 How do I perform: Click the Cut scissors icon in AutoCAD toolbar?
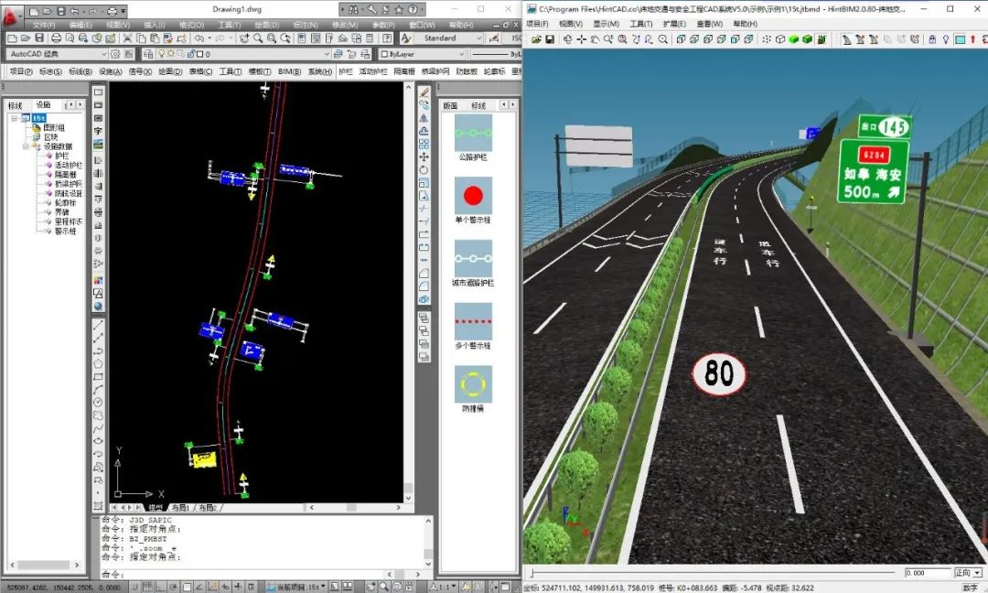pyautogui.click(x=127, y=38)
